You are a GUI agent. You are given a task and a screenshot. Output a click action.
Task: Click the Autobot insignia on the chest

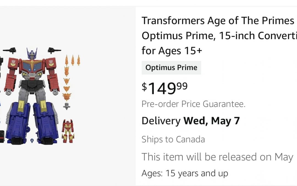click(13, 62)
